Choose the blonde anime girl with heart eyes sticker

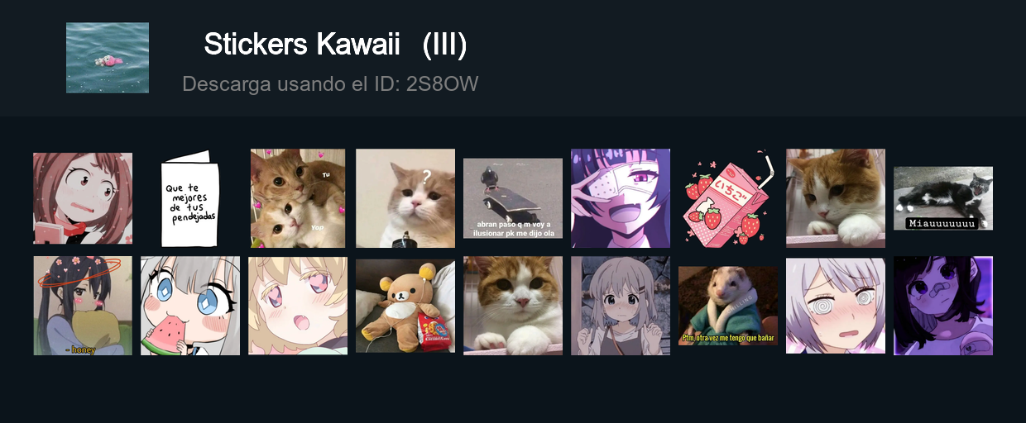point(298,306)
